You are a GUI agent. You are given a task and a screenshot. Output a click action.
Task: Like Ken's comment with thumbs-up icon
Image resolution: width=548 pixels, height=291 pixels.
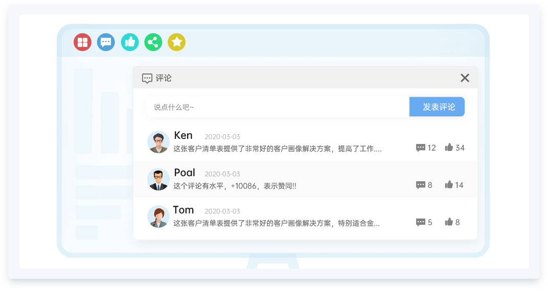(449, 147)
